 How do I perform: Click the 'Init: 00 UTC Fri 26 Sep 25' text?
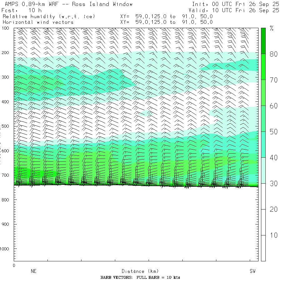235,4
